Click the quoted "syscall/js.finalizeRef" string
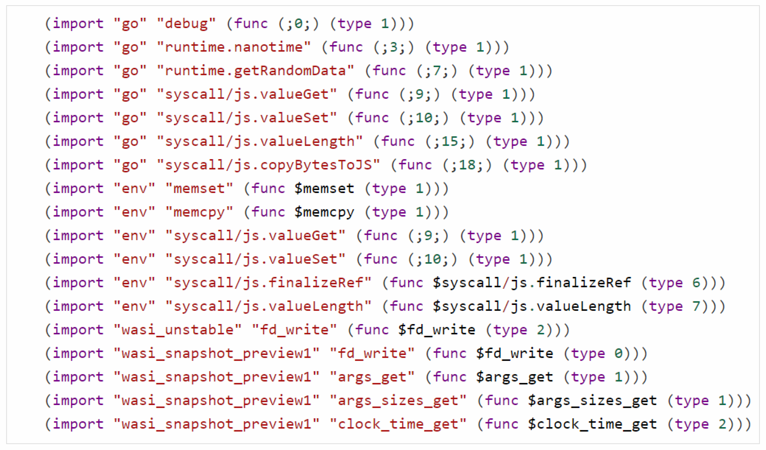The width and height of the screenshot is (766, 450). pos(268,283)
